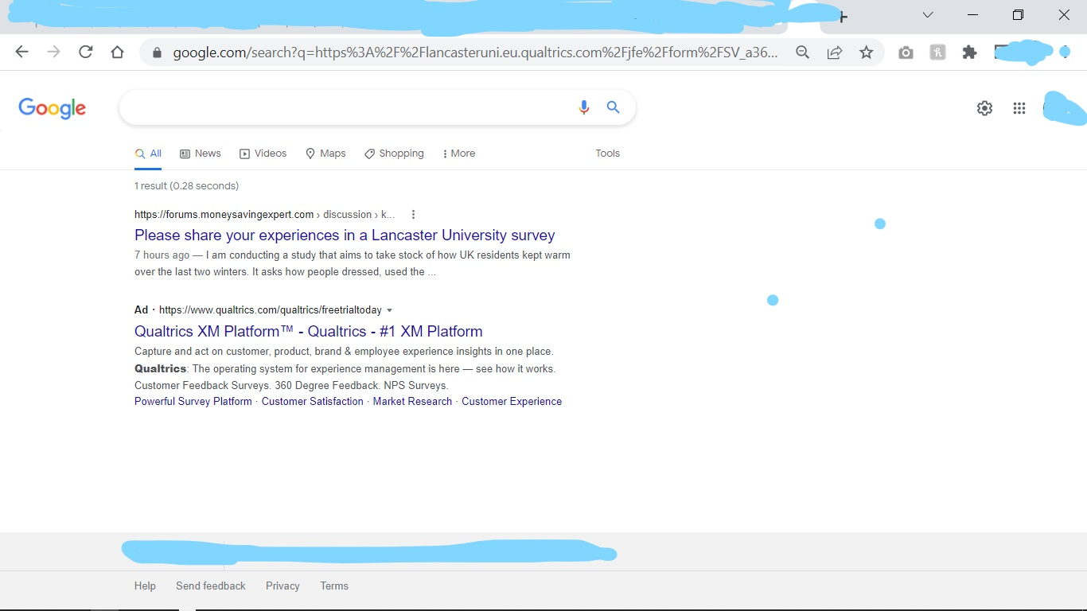Open zoom magnifier in address bar

(803, 53)
